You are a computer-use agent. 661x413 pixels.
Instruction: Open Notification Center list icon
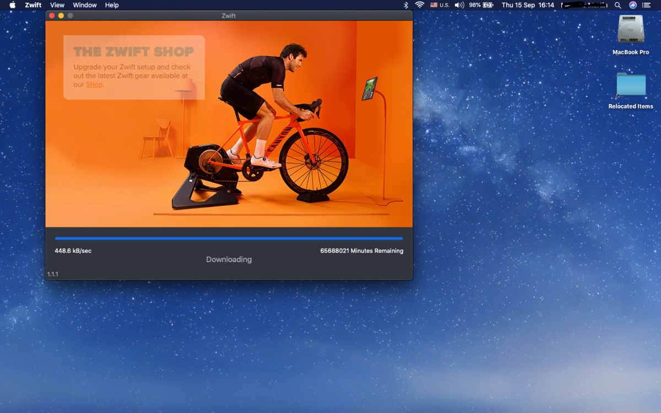pos(647,5)
